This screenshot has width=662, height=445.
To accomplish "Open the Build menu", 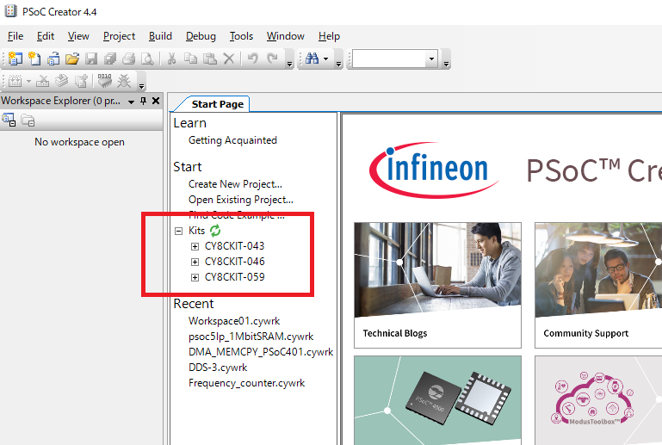I will tap(160, 36).
